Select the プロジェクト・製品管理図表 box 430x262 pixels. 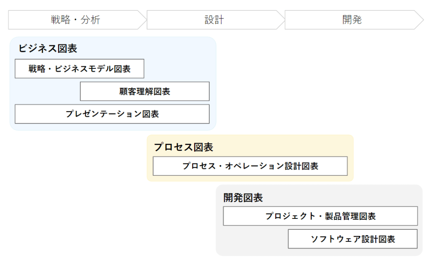(x=320, y=216)
